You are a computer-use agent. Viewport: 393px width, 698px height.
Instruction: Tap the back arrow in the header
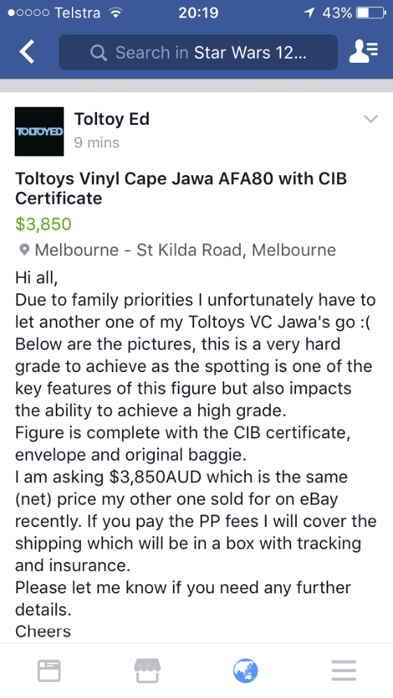pyautogui.click(x=27, y=52)
